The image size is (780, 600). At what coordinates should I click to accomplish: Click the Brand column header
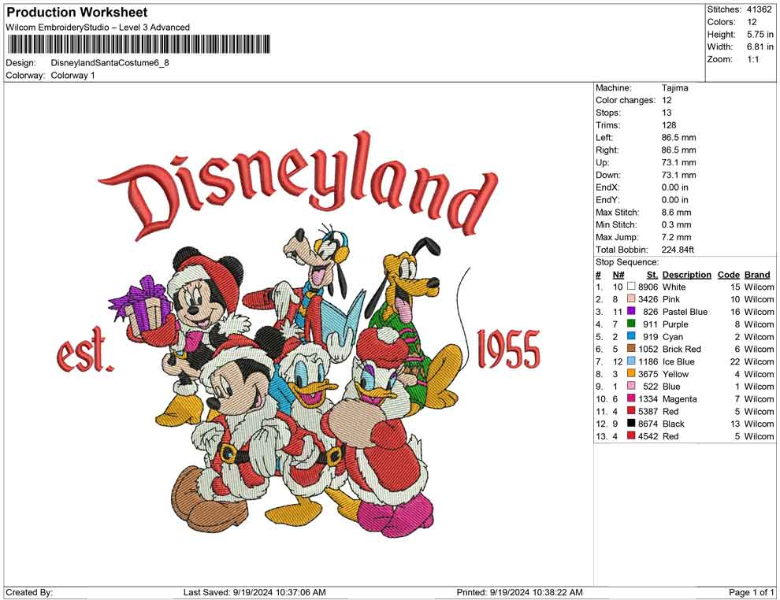pos(757,275)
